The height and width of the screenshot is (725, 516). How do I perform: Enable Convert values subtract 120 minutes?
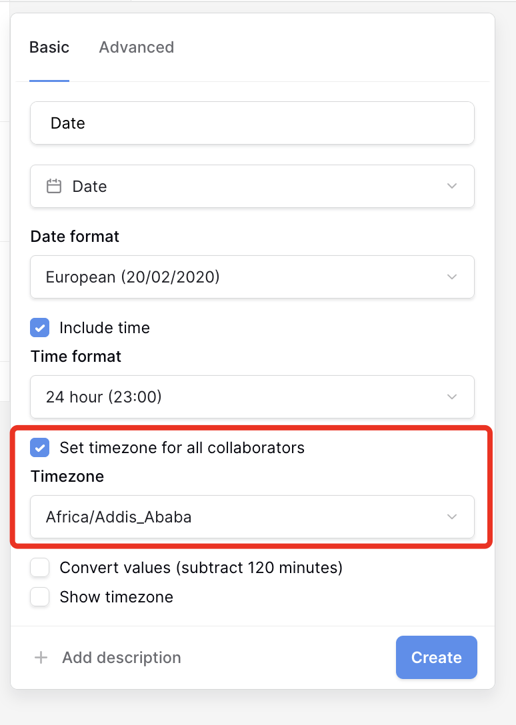tap(40, 568)
